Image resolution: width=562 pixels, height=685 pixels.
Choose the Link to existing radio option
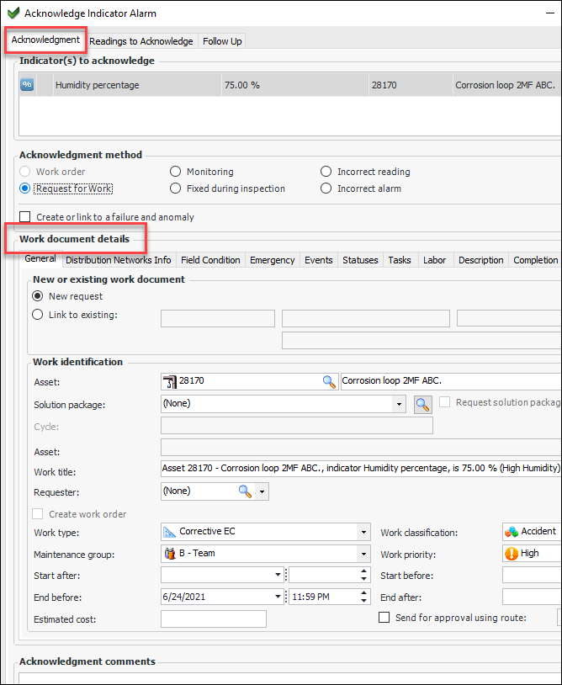click(x=37, y=315)
